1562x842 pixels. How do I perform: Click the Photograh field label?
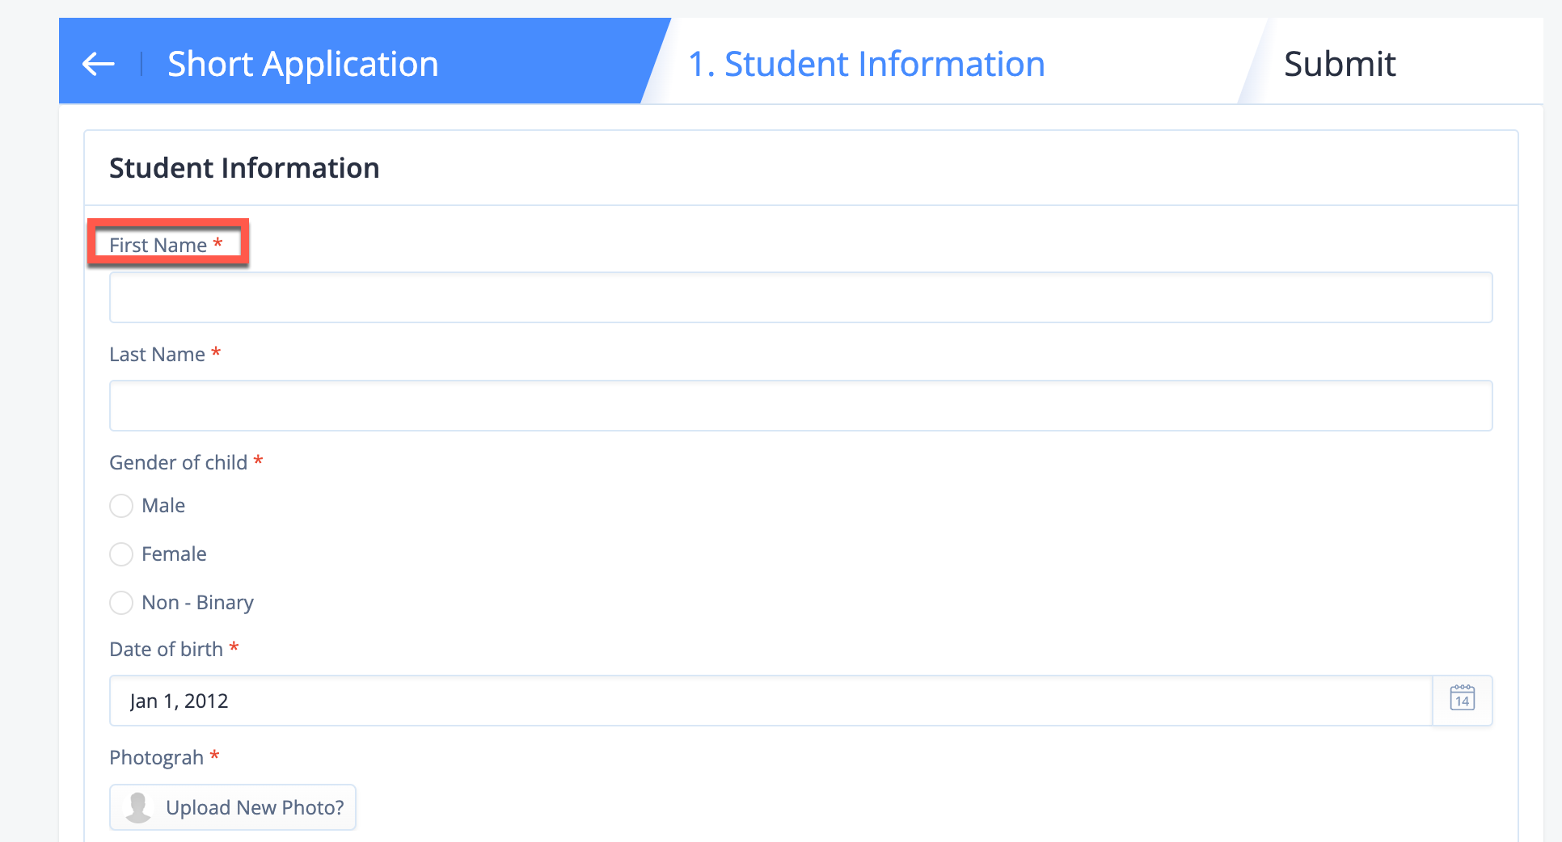tap(157, 757)
